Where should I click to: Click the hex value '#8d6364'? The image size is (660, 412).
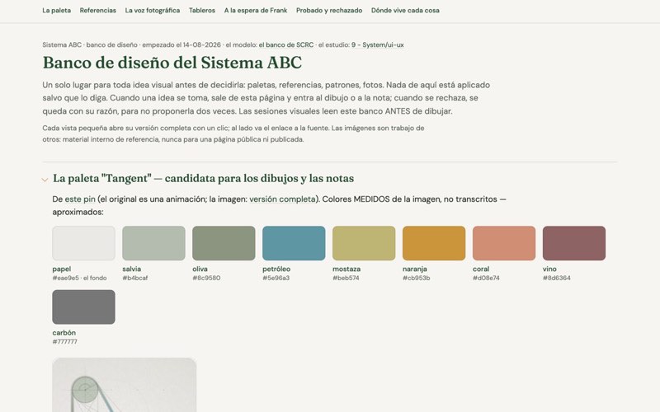[x=557, y=278]
